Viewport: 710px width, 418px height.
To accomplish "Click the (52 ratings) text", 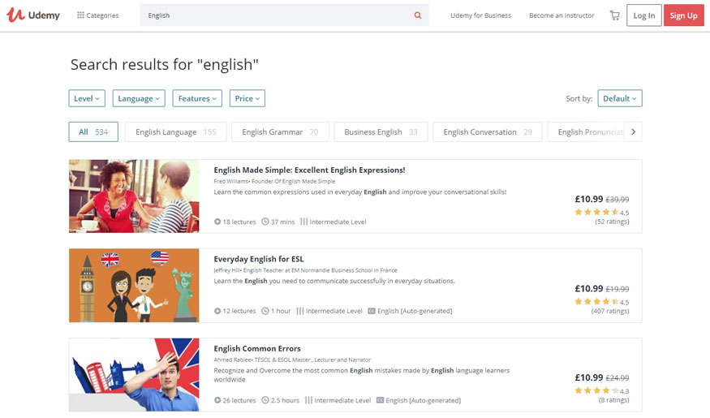I will tap(612, 222).
